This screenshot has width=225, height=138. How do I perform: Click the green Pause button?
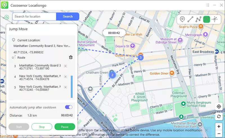coord(65,127)
